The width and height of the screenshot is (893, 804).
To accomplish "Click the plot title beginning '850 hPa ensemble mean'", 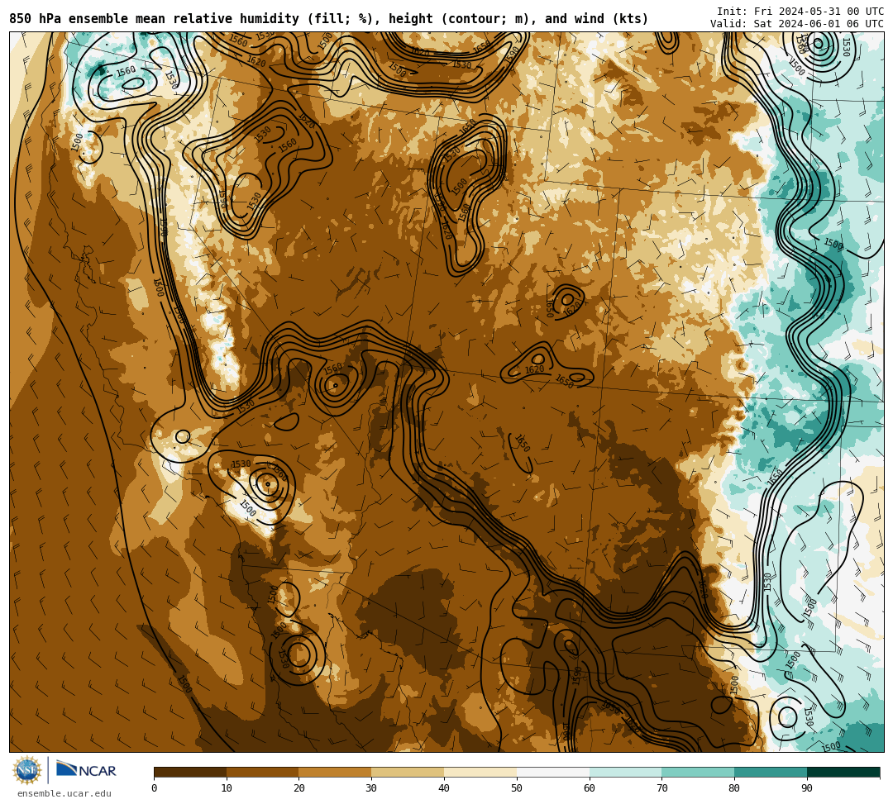I will [x=328, y=19].
